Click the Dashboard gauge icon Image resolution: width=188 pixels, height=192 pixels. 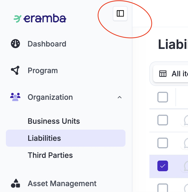pyautogui.click(x=15, y=44)
